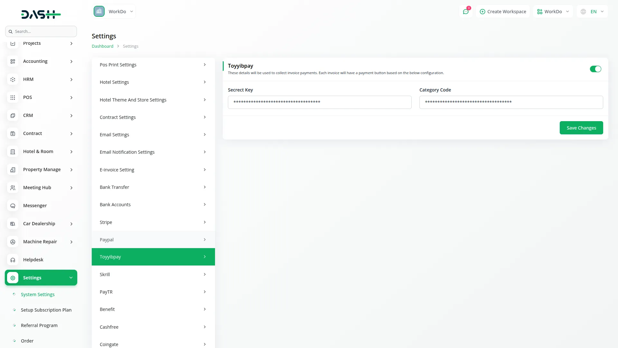Select Bank Transfer settings item
This screenshot has width=618, height=348.
point(153,187)
